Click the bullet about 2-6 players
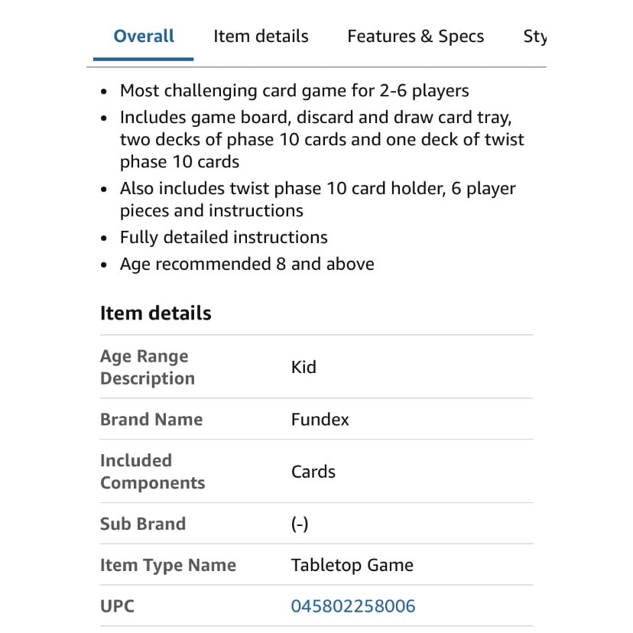The image size is (633, 633). click(294, 91)
